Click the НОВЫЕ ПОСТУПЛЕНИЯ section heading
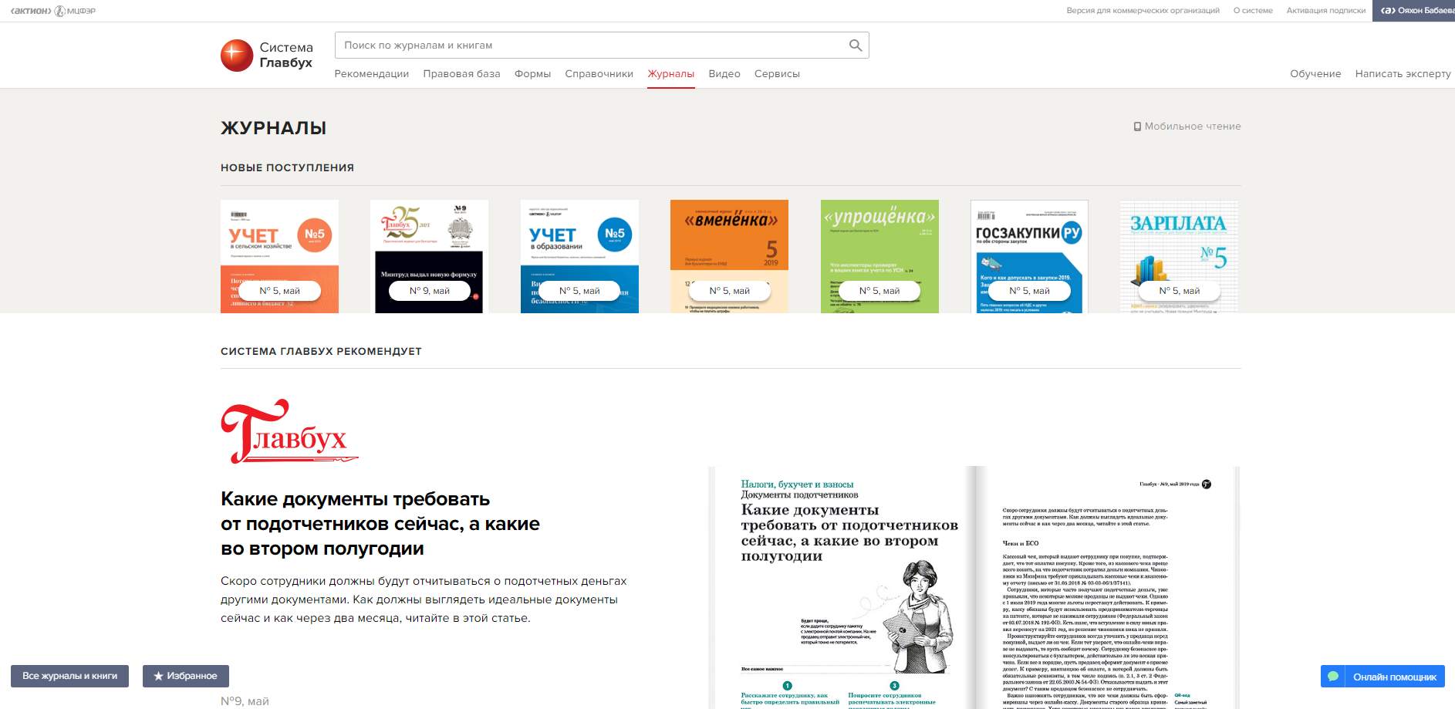The image size is (1455, 709). [287, 167]
